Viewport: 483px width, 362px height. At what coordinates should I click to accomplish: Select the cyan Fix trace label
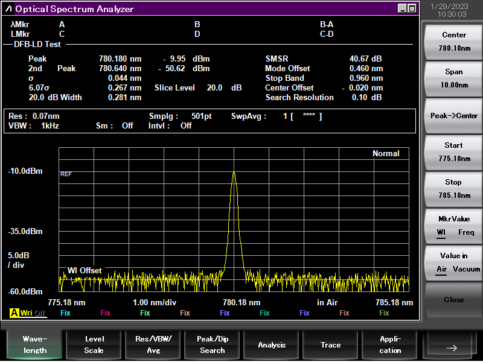[x=65, y=313]
